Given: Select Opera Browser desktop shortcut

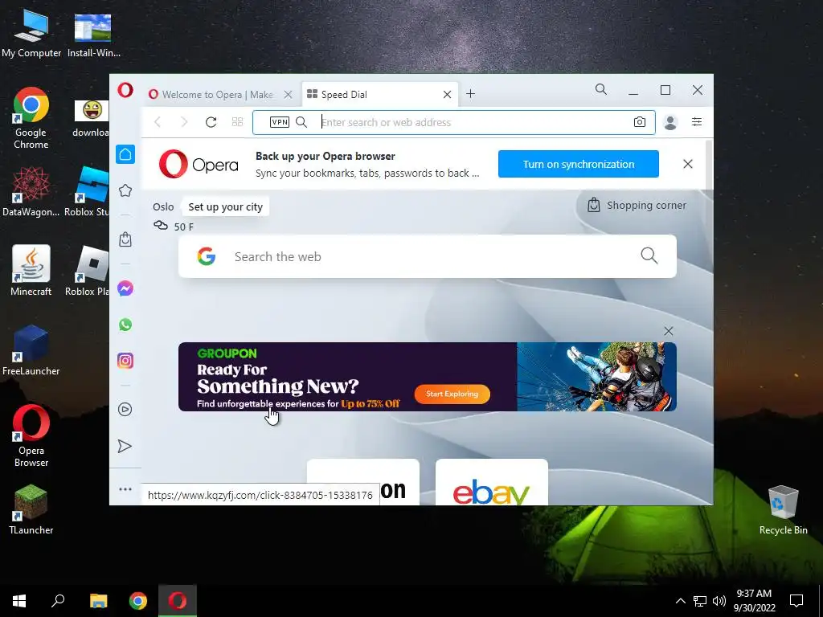Looking at the screenshot, I should tap(31, 435).
